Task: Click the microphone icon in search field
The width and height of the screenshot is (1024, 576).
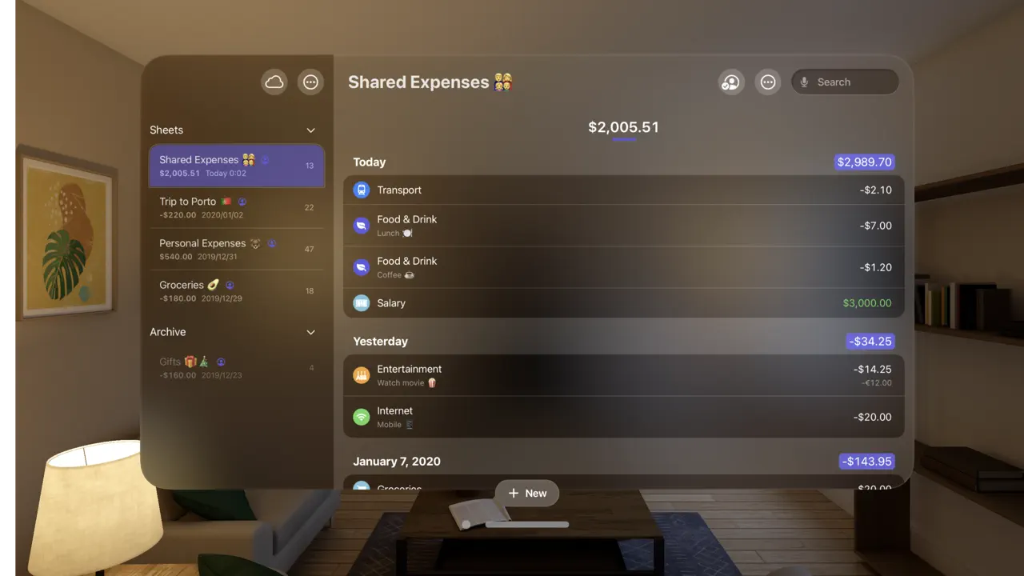Action: (804, 82)
